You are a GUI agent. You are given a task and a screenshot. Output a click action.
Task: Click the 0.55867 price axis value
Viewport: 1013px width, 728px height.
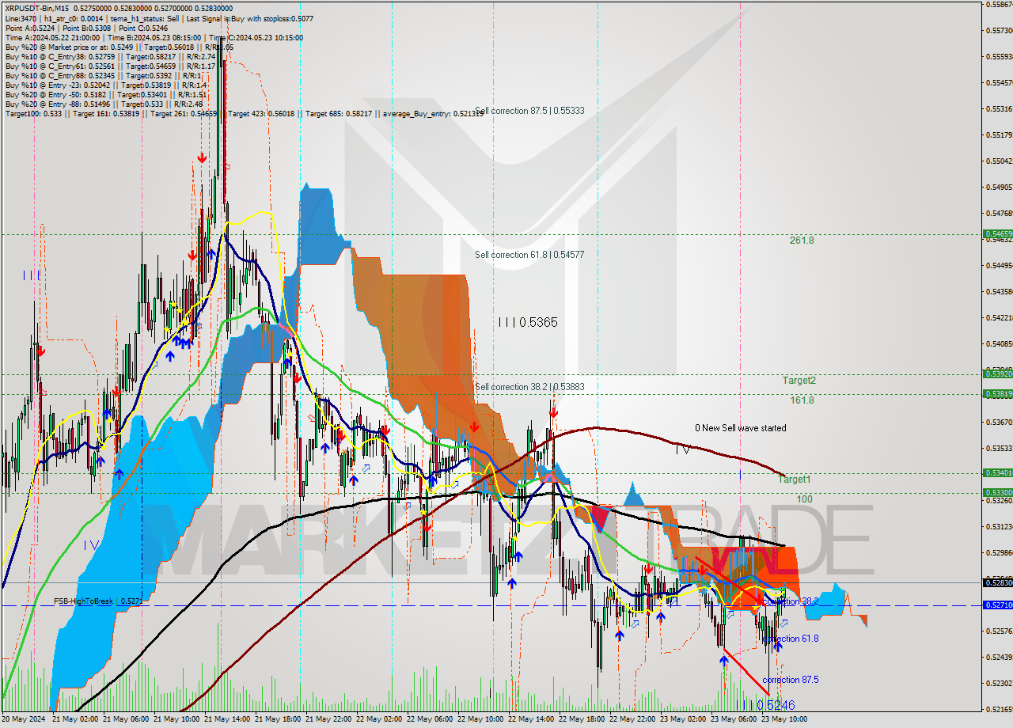tap(999, 4)
